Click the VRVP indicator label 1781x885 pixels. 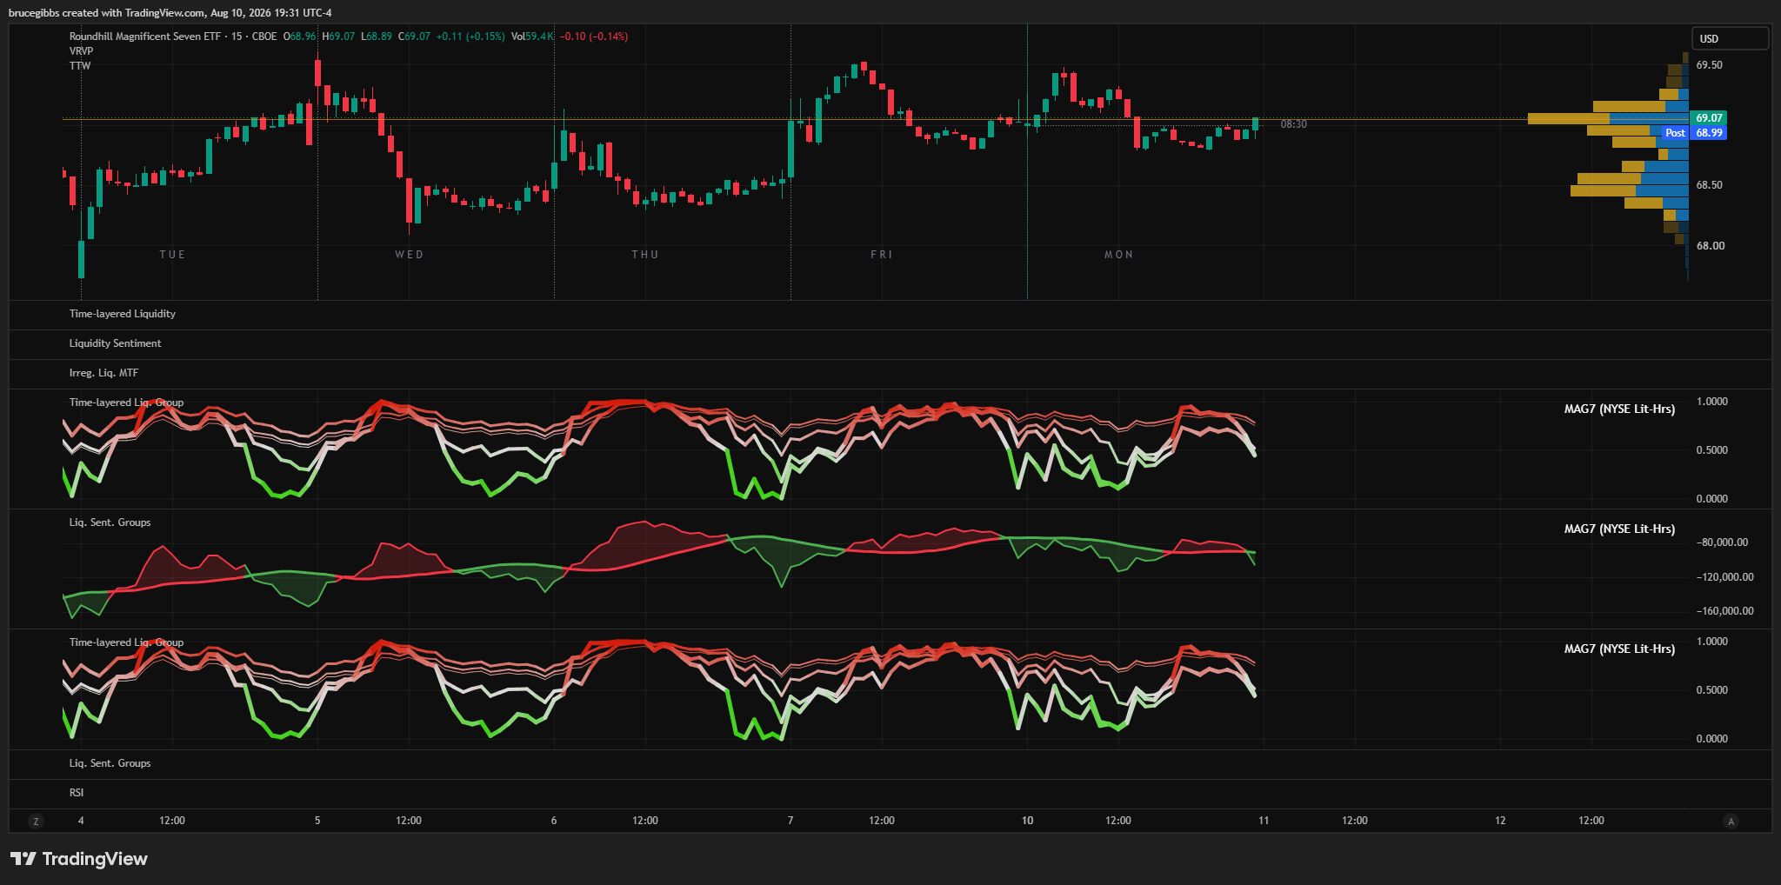click(82, 51)
